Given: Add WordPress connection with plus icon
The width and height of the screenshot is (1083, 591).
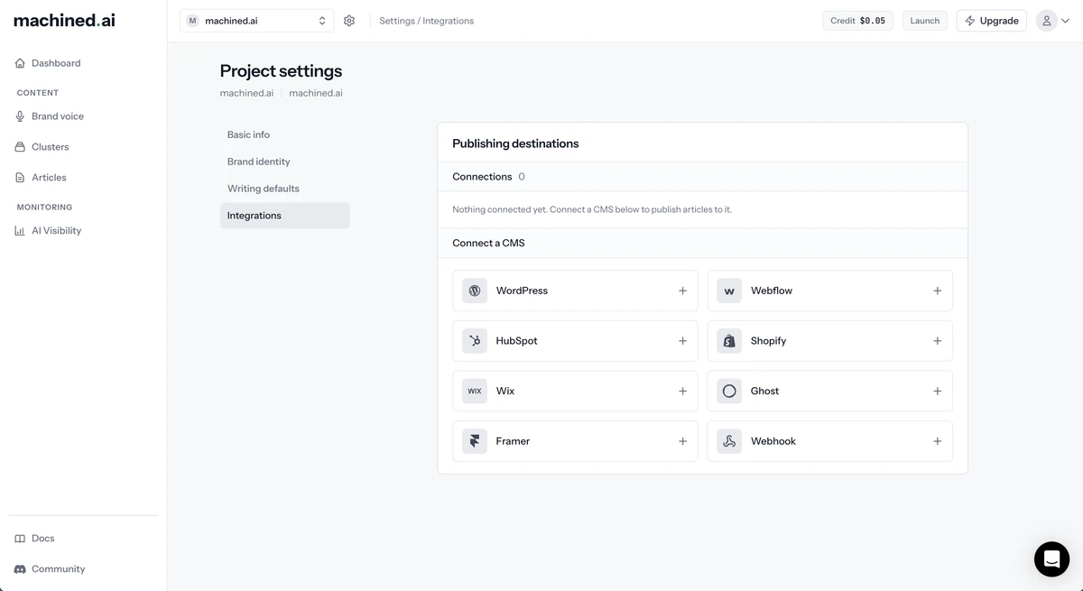Looking at the screenshot, I should pos(682,291).
